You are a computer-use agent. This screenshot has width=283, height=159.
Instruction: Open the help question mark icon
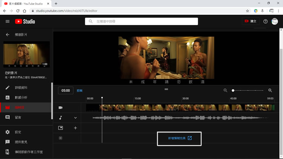(265, 21)
